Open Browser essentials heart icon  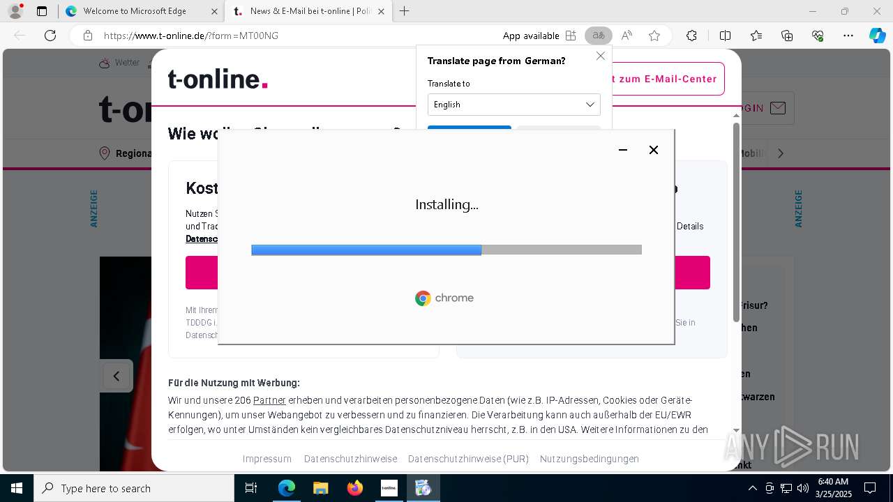click(x=818, y=36)
